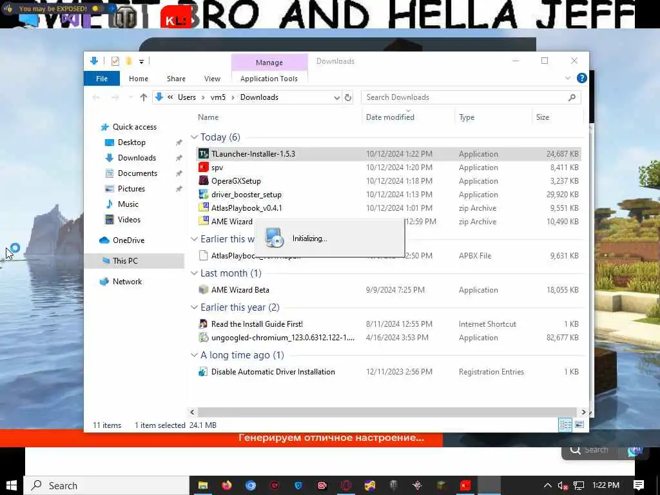Collapse the Last month (1) group
The height and width of the screenshot is (495, 660).
click(194, 273)
